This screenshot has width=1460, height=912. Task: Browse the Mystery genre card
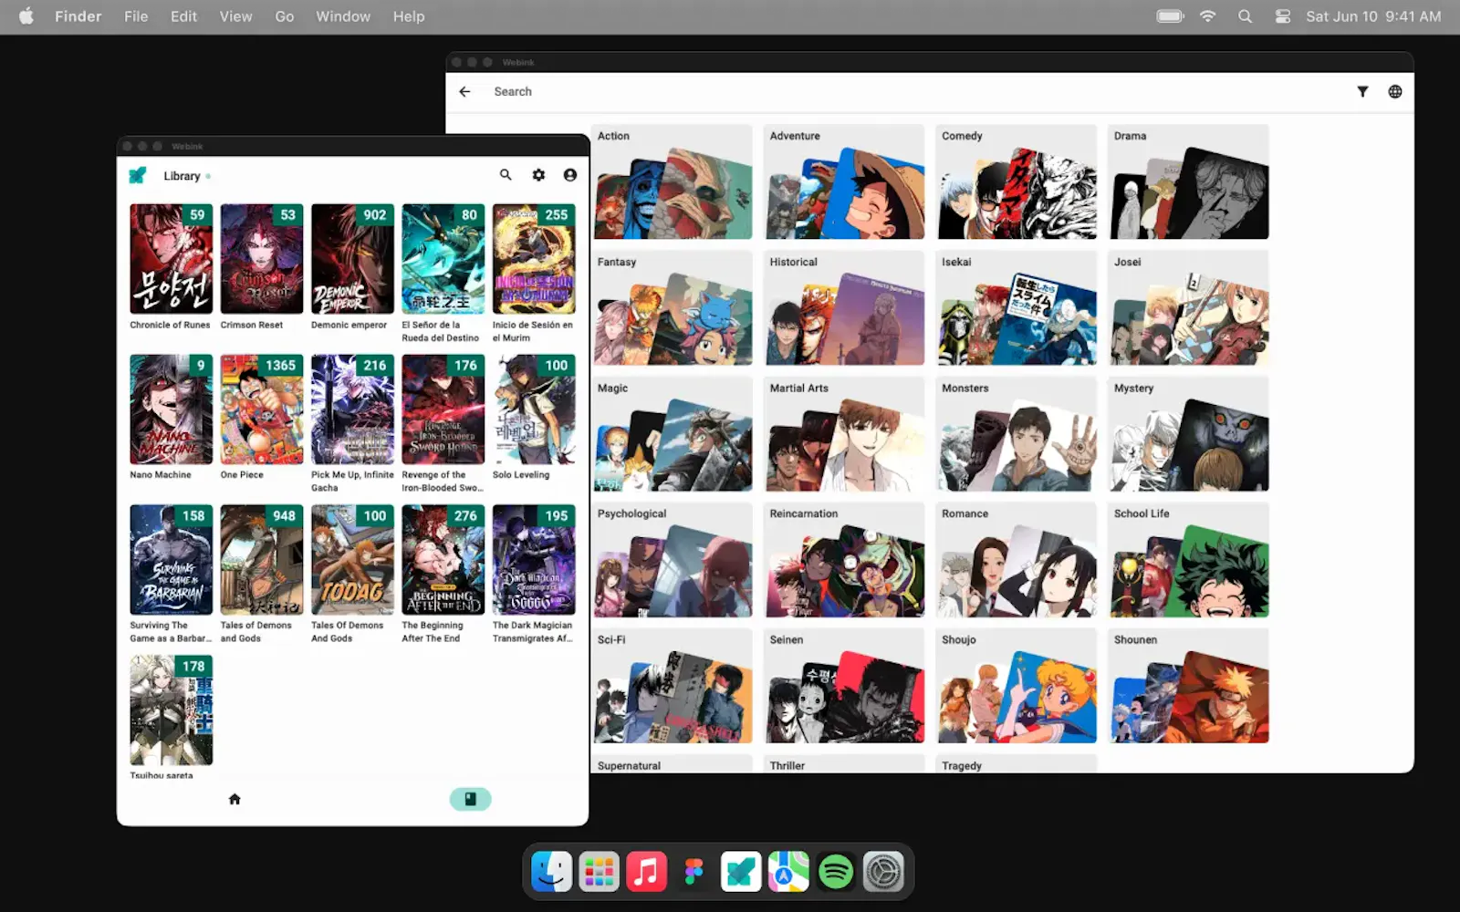[x=1189, y=434]
